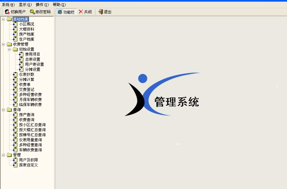This screenshot has height=189, width=287.
Task: Collapse the 收费管理 folder node
Action: 4,44
